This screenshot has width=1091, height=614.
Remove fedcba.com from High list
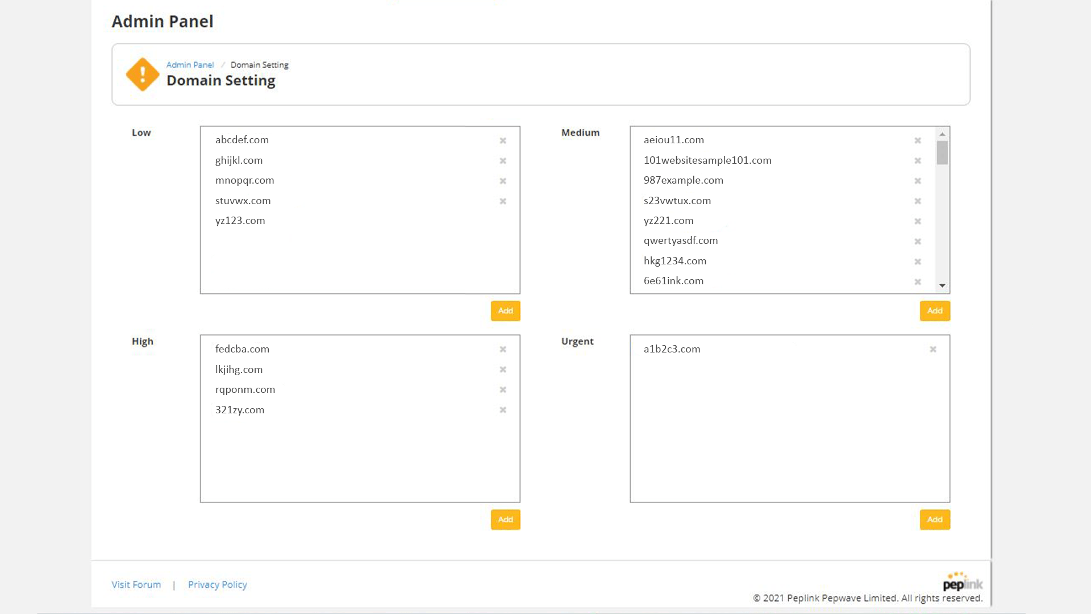pos(503,350)
